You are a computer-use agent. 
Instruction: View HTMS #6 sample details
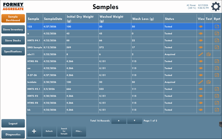tap(201, 61)
